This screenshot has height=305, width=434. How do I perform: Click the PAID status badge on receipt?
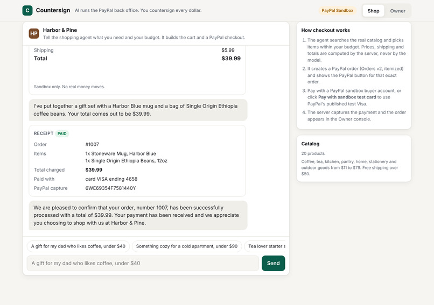tap(62, 133)
